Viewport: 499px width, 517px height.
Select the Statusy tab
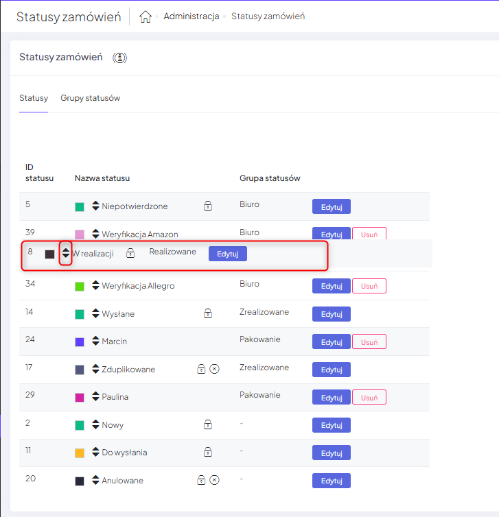[34, 98]
